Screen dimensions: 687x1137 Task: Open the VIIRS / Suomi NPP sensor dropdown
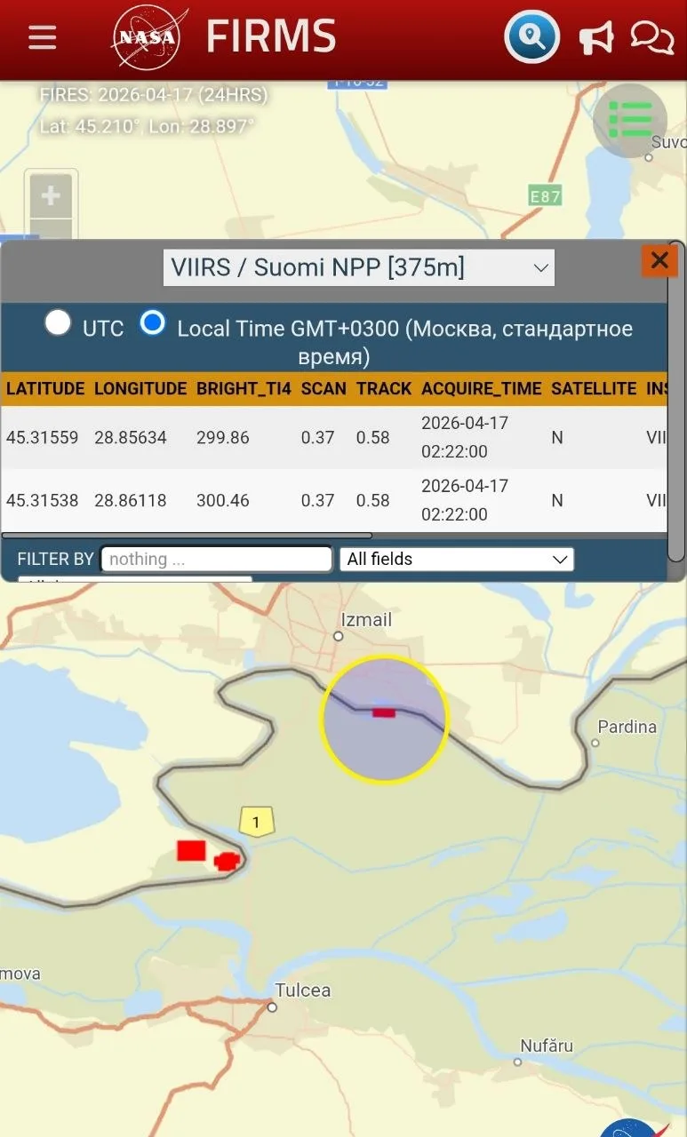358,267
